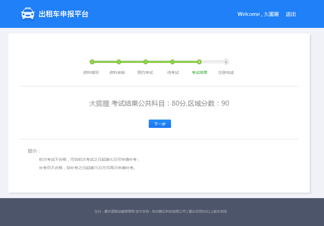Viewport: 324px width, 226px height.
Task: Click the exam score result text
Action: click(170, 103)
